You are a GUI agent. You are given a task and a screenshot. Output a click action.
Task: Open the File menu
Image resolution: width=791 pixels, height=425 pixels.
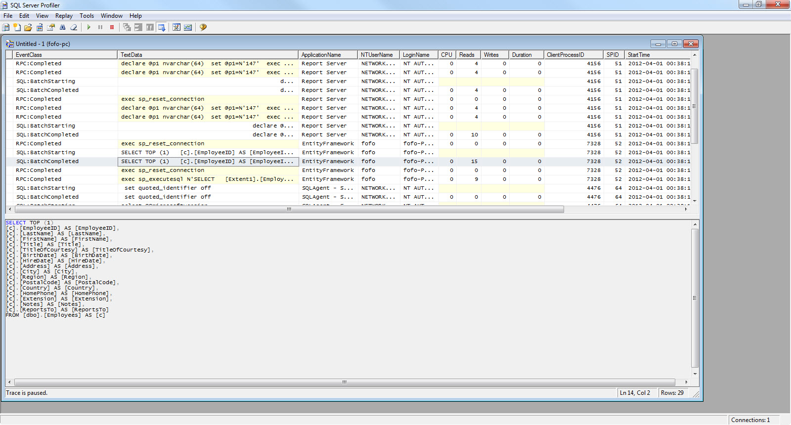(8, 16)
